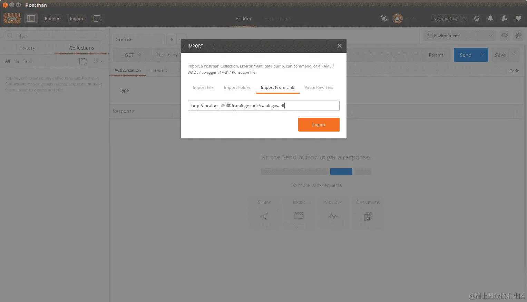
Task: Filter collections by Team
Action: [x=28, y=61]
